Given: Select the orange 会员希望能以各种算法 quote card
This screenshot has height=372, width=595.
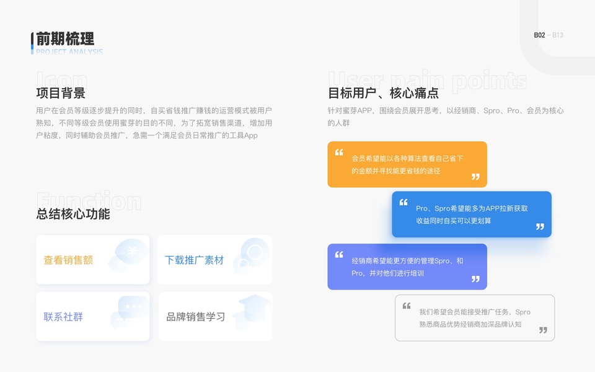Looking at the screenshot, I should point(407,164).
